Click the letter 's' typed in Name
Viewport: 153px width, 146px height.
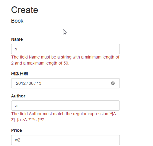(16, 49)
